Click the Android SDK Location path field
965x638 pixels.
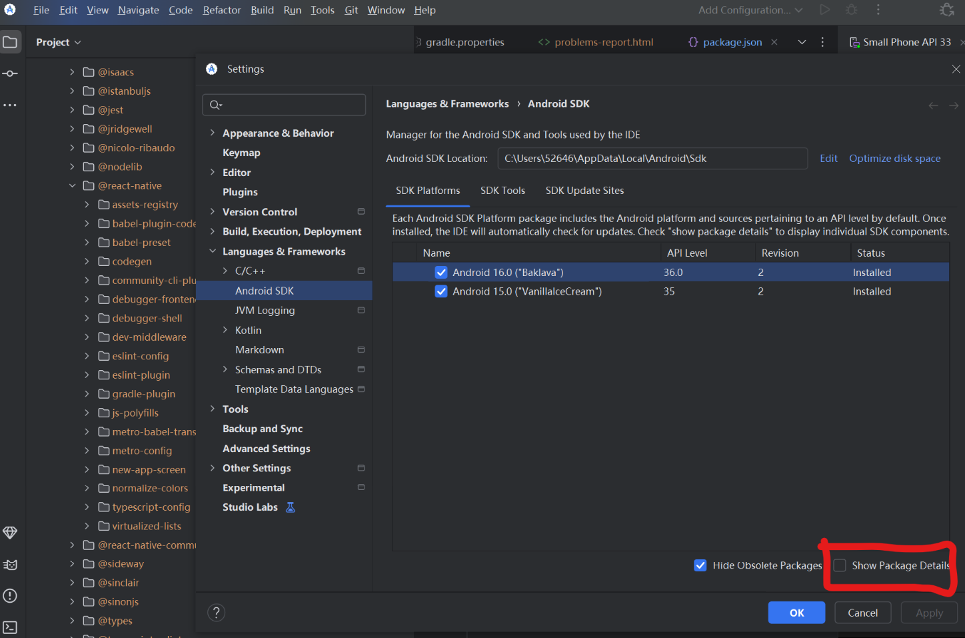pos(652,159)
